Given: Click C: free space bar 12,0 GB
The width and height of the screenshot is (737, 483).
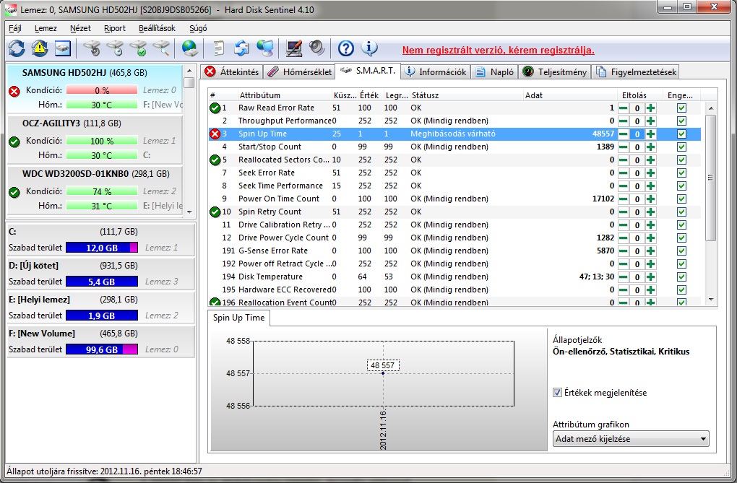Looking at the screenshot, I should 102,248.
